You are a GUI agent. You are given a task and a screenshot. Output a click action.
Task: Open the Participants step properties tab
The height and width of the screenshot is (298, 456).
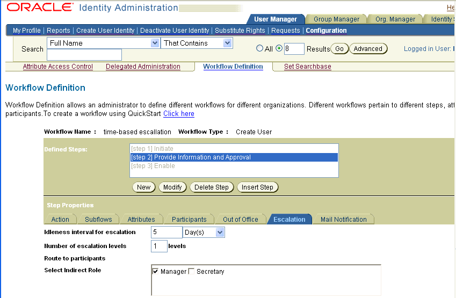(x=189, y=219)
